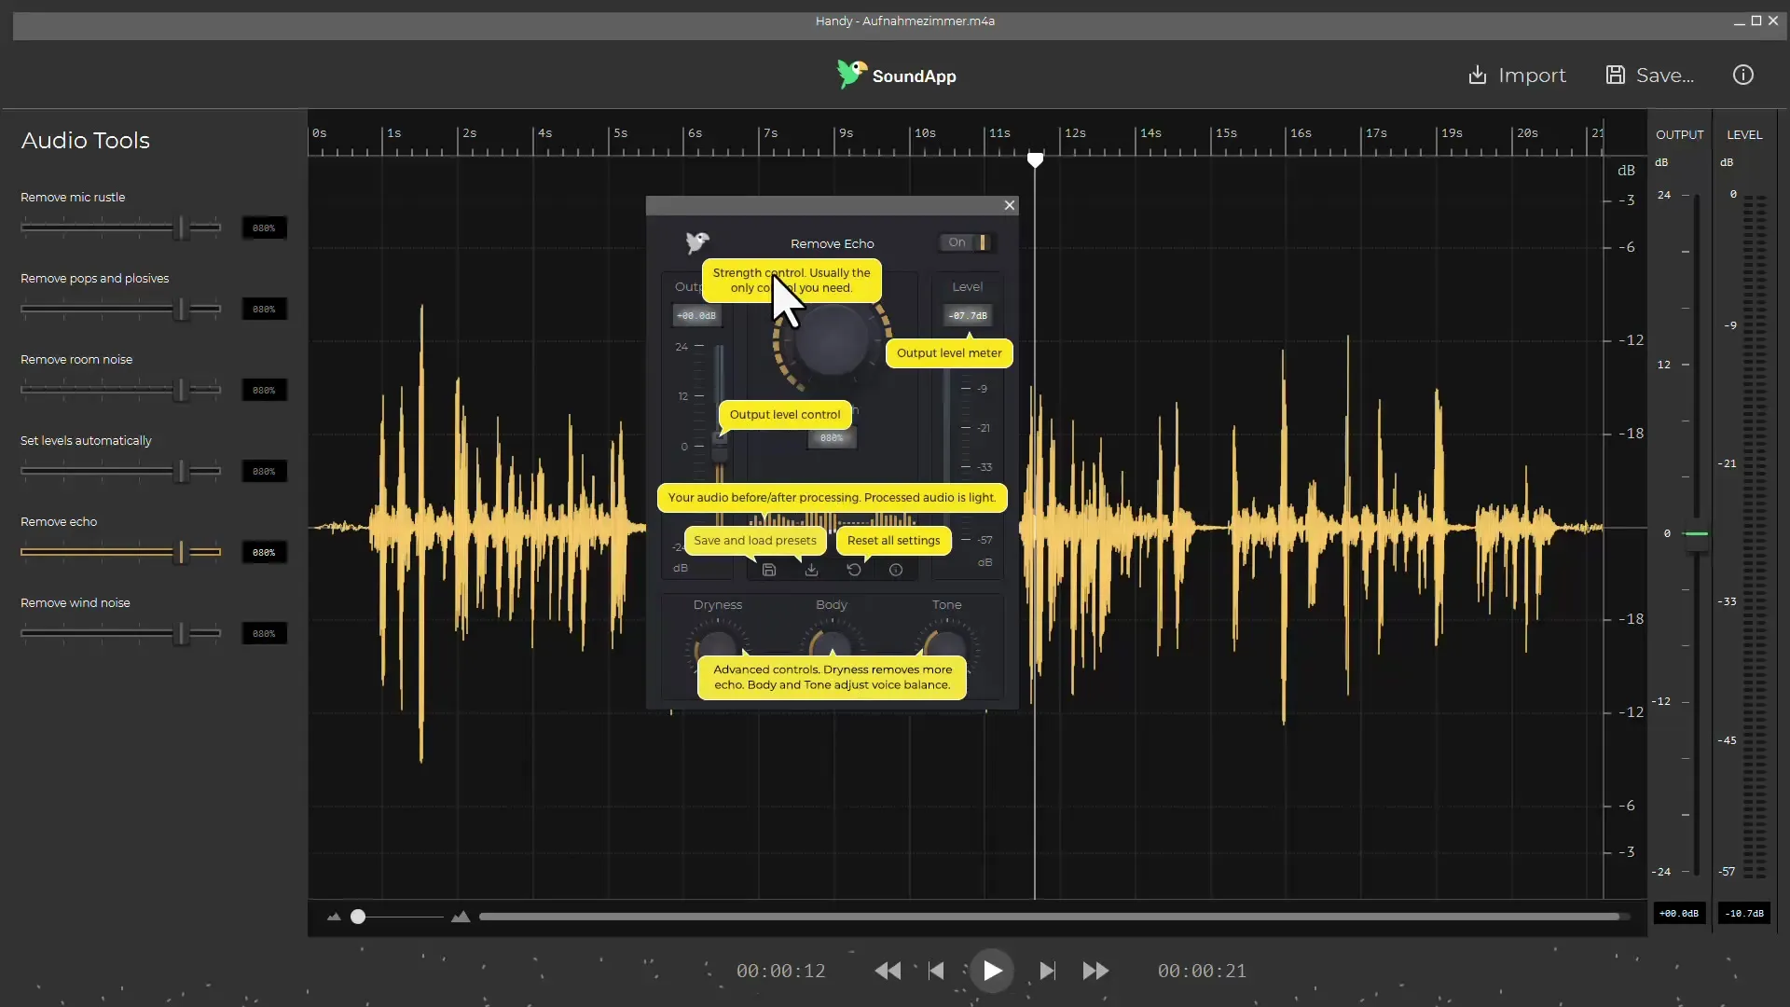Click the save preset icon in Remove Echo
The height and width of the screenshot is (1007, 1790).
[768, 570]
